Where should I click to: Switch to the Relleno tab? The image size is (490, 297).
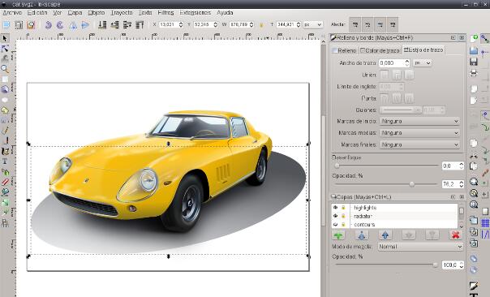tap(344, 50)
